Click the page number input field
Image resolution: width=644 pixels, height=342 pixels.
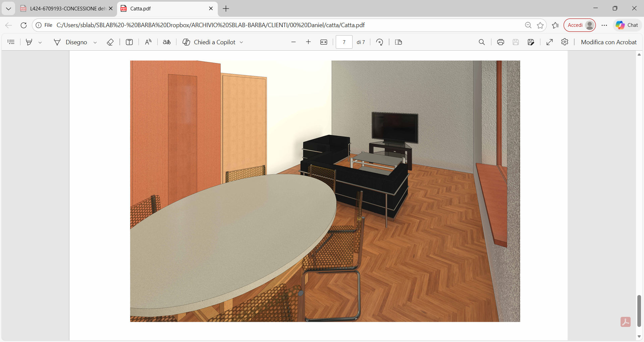click(x=344, y=42)
